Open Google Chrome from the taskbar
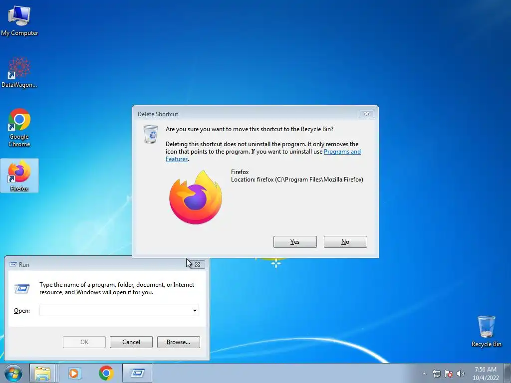This screenshot has height=383, width=511. [x=106, y=373]
